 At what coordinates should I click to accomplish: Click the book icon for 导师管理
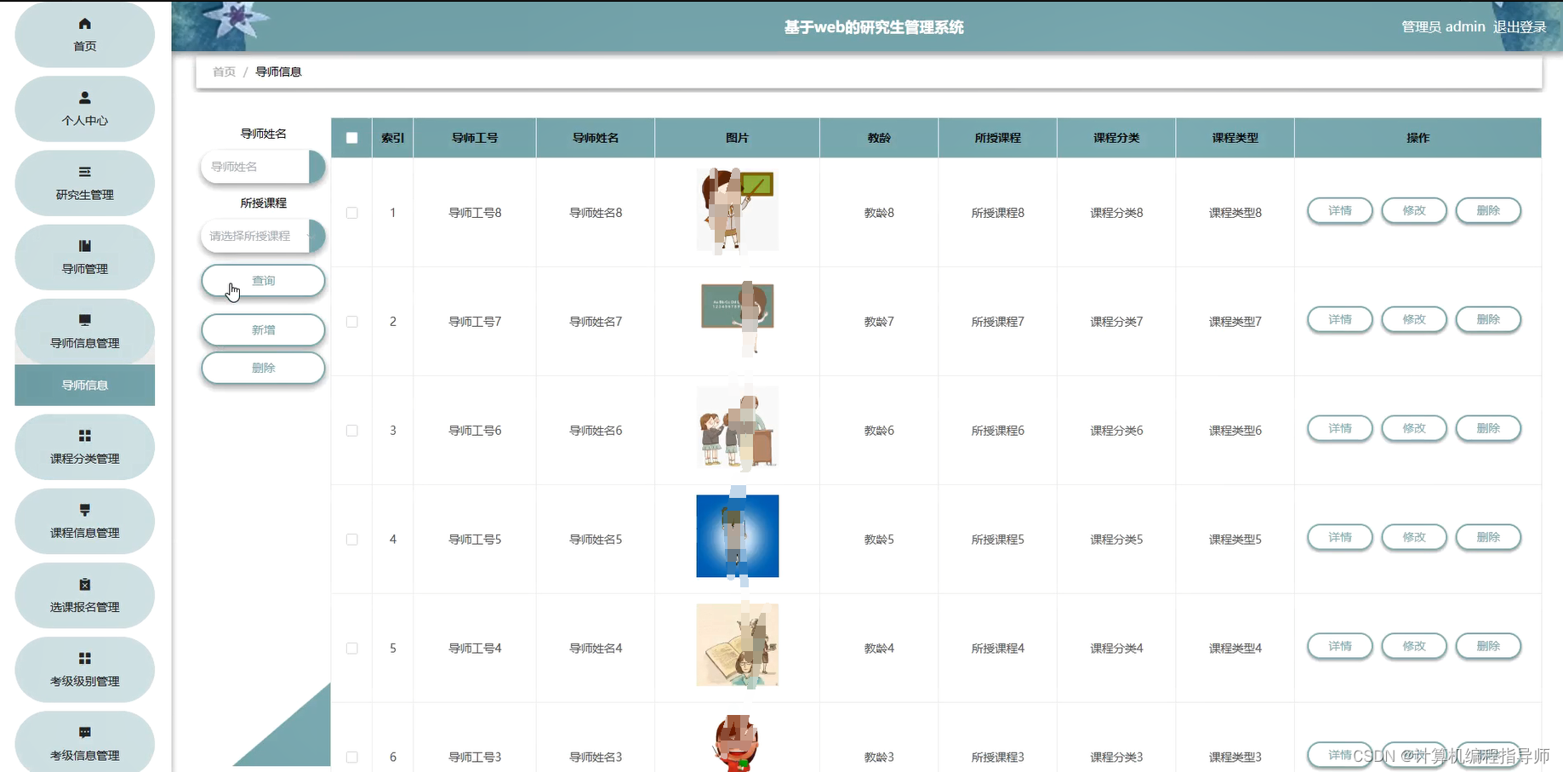click(84, 246)
